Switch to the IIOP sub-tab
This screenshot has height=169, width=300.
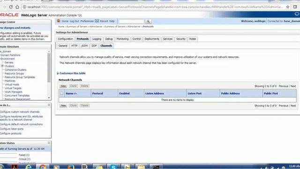94,46
